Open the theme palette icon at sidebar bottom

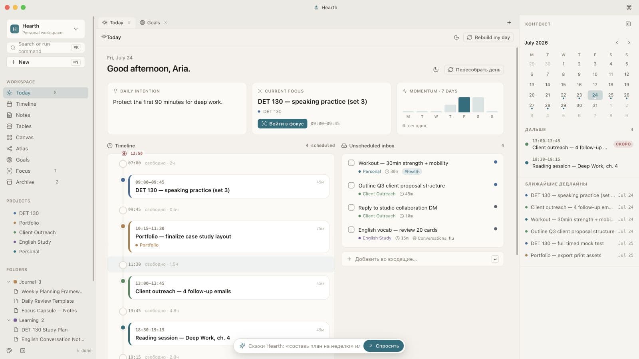pyautogui.click(x=9, y=351)
